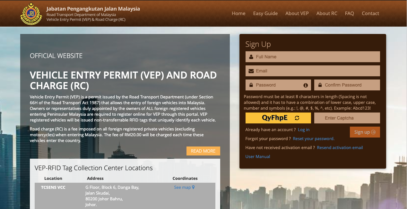Image resolution: width=407 pixels, height=209 pixels.
Task: Click Resend activation email link
Action: pos(340,147)
